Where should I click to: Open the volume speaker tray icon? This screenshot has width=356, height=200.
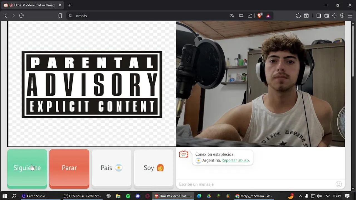[x=319, y=196]
